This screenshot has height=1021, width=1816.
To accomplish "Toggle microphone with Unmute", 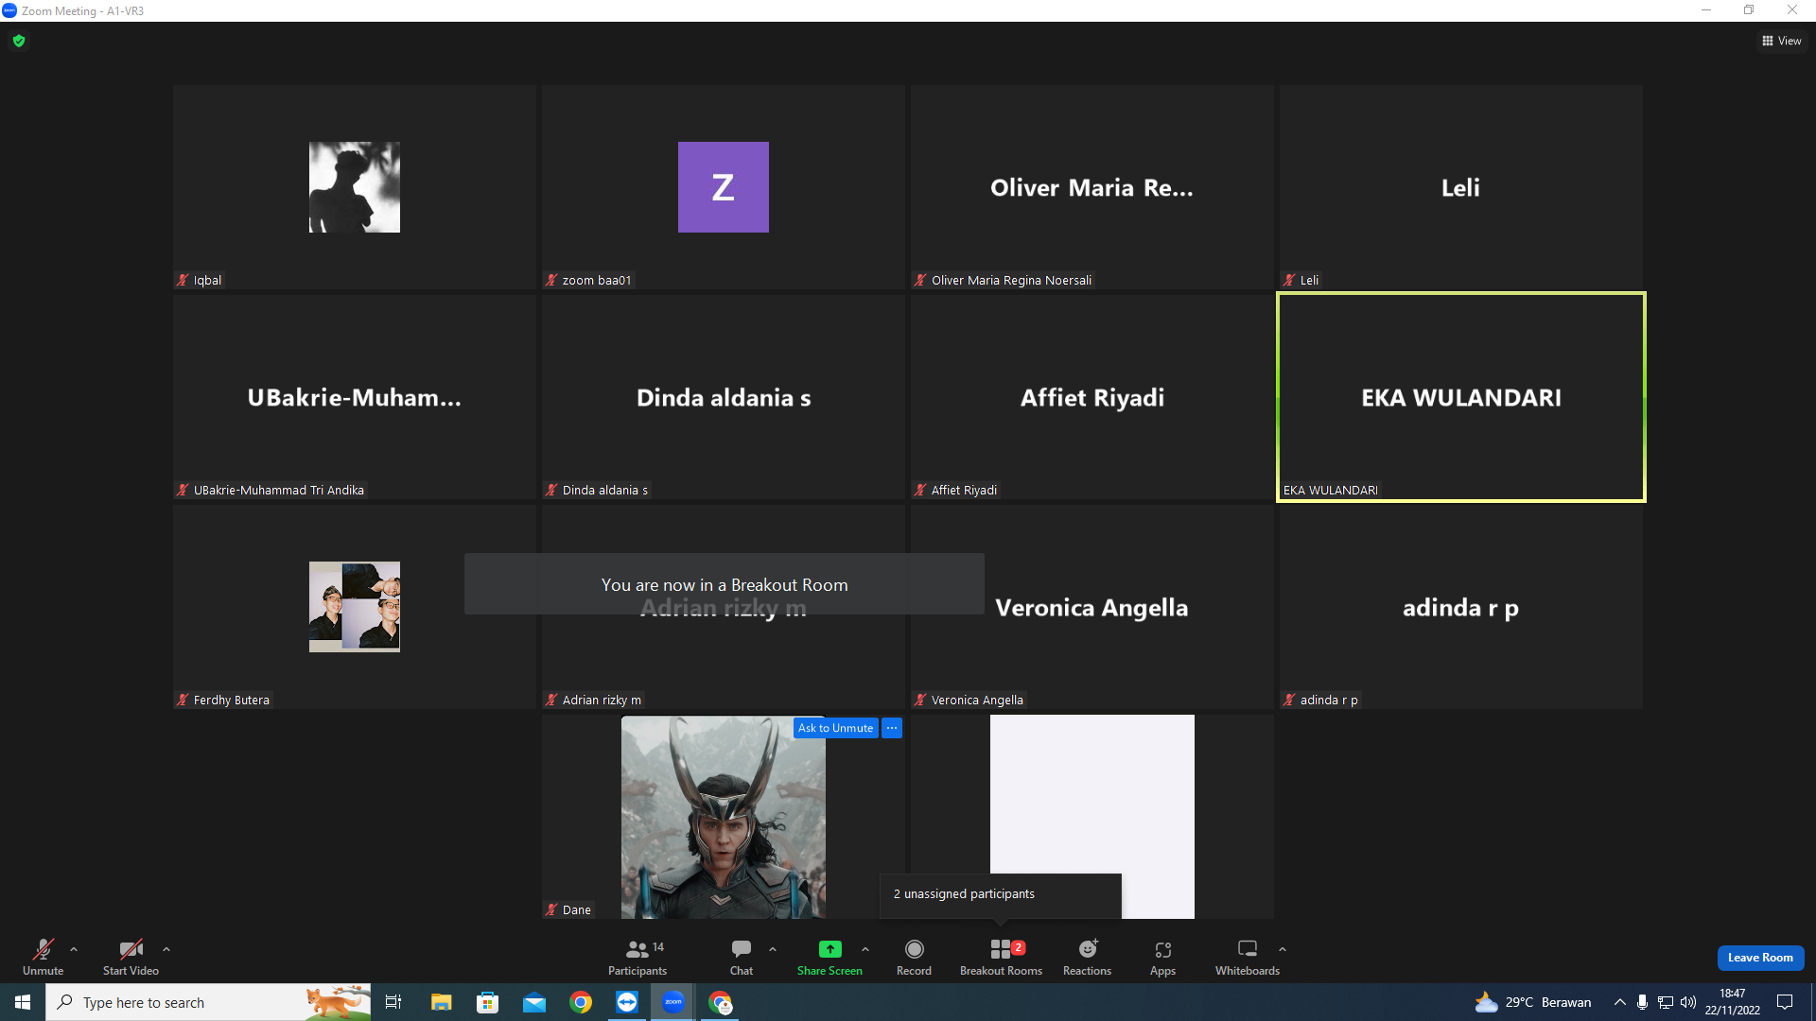I will 44,957.
